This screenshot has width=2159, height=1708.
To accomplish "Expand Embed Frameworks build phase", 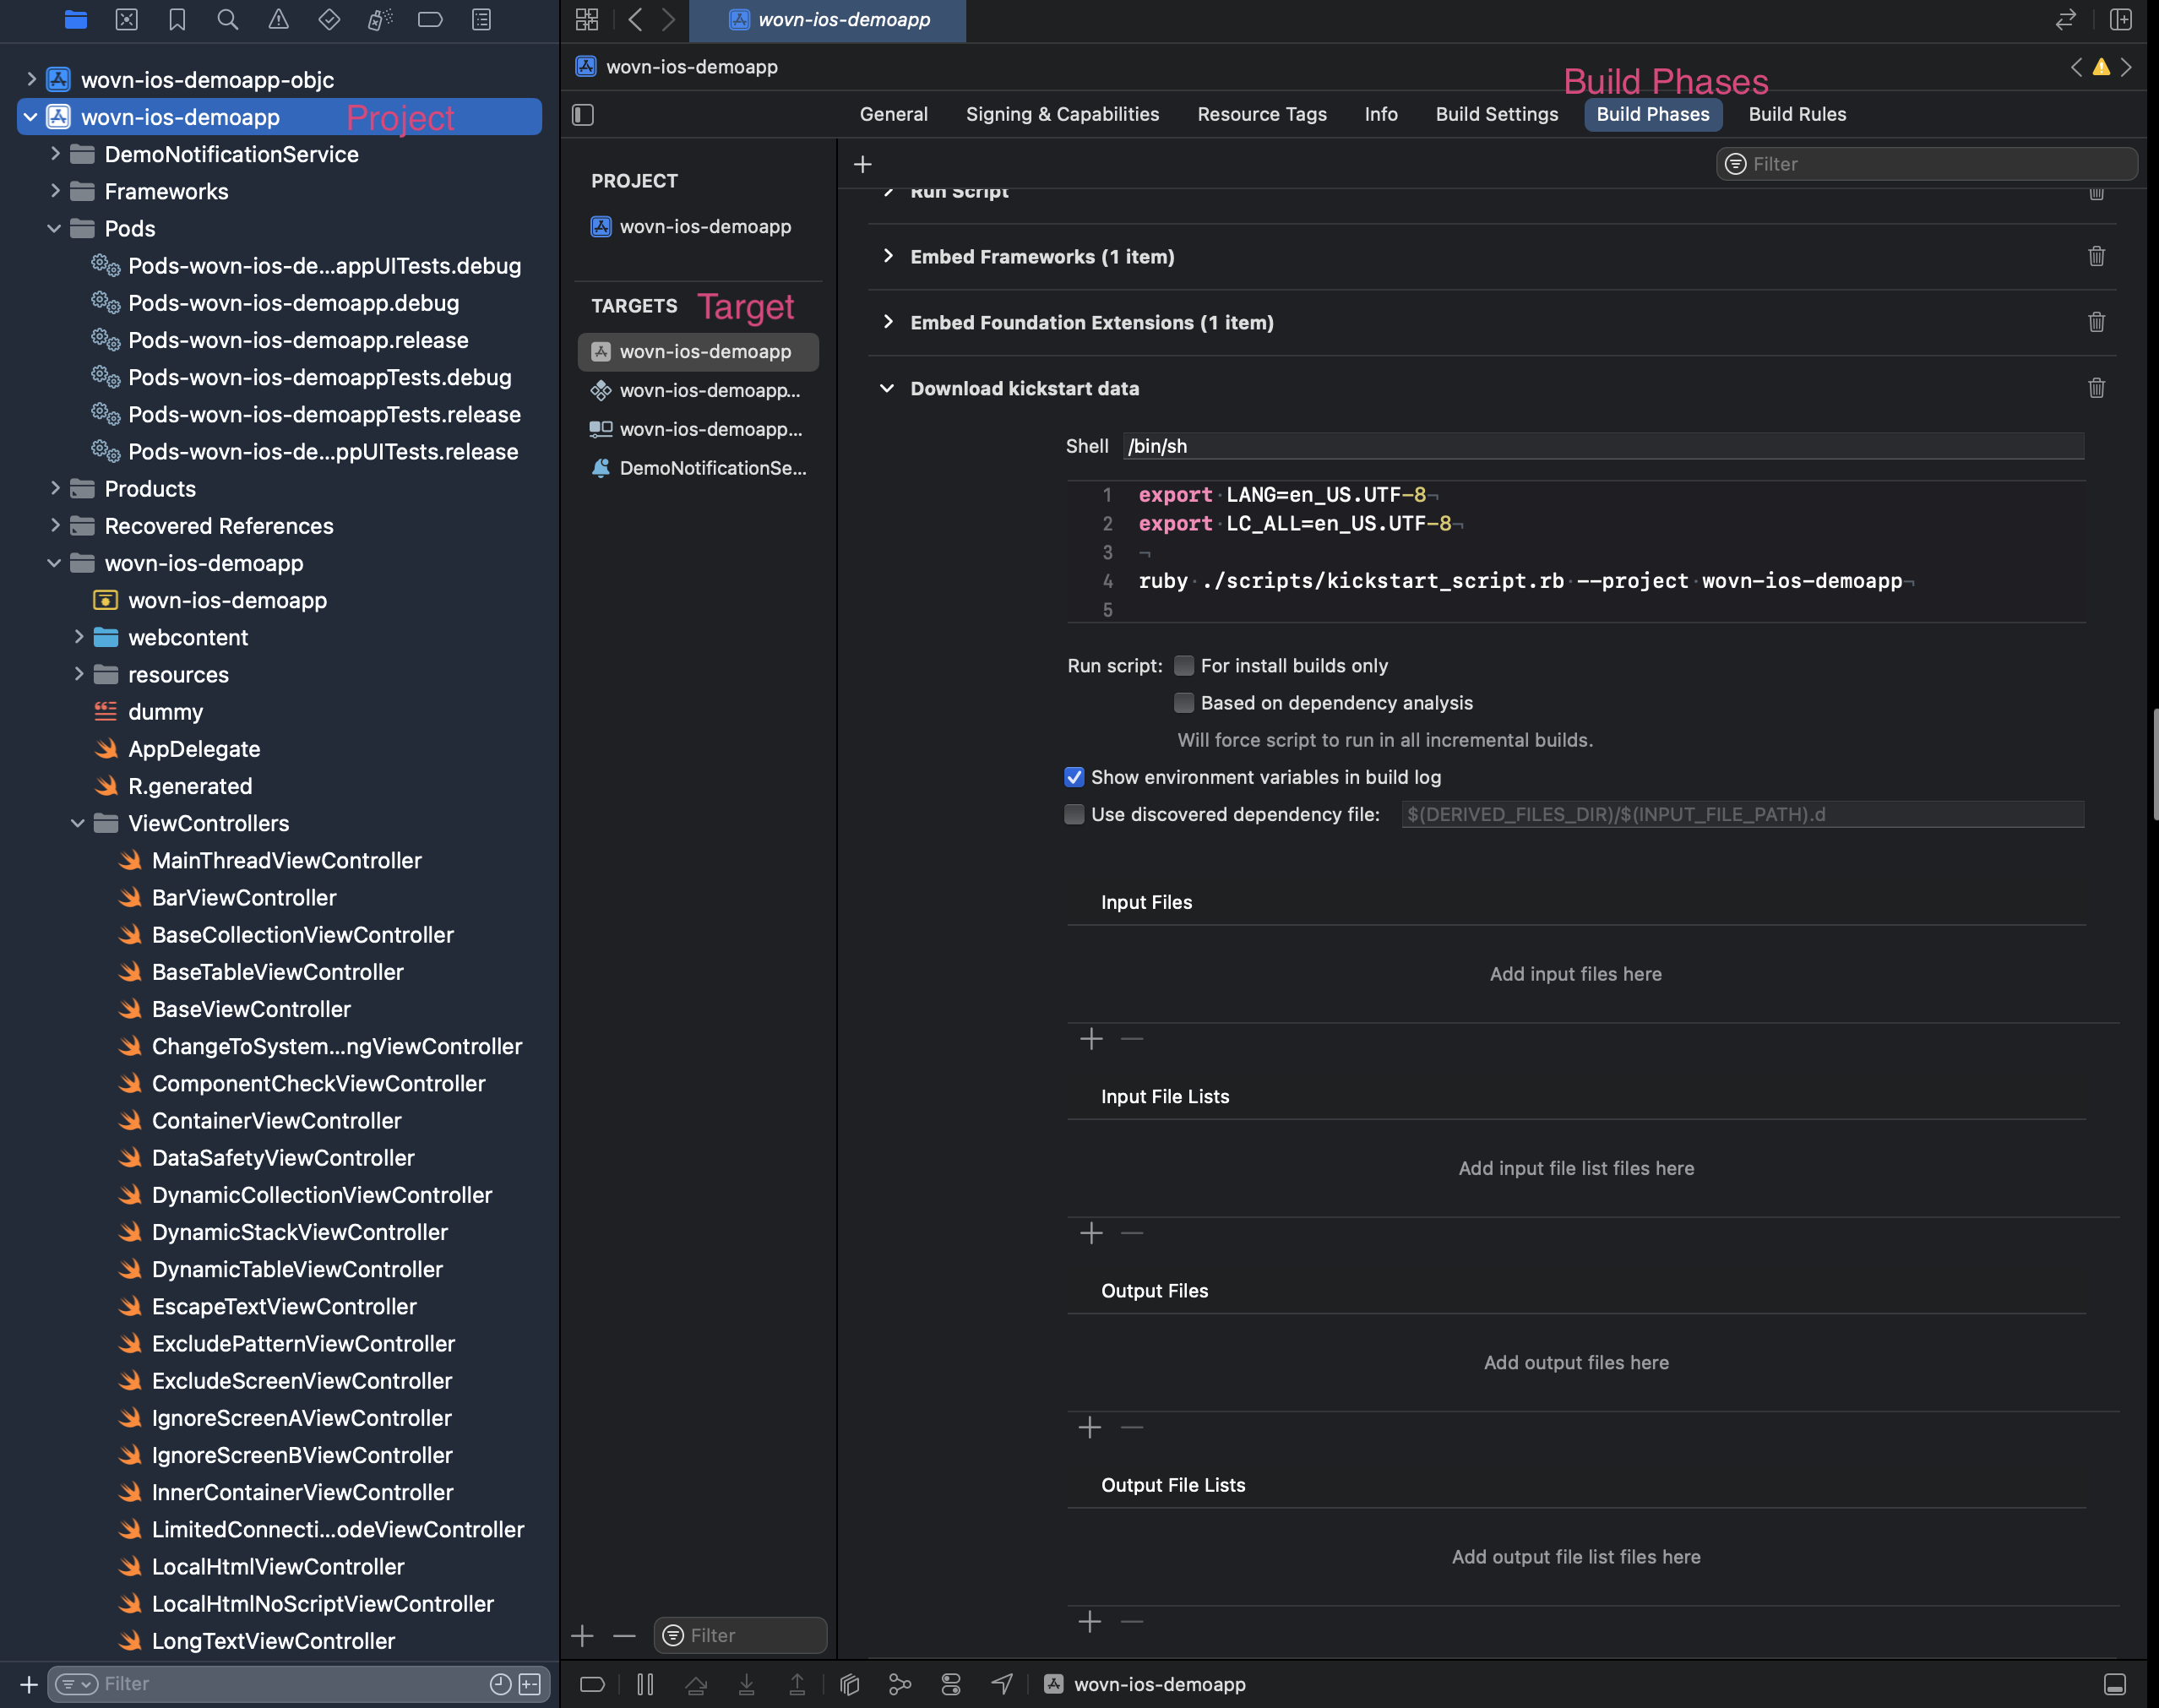I will [x=887, y=256].
